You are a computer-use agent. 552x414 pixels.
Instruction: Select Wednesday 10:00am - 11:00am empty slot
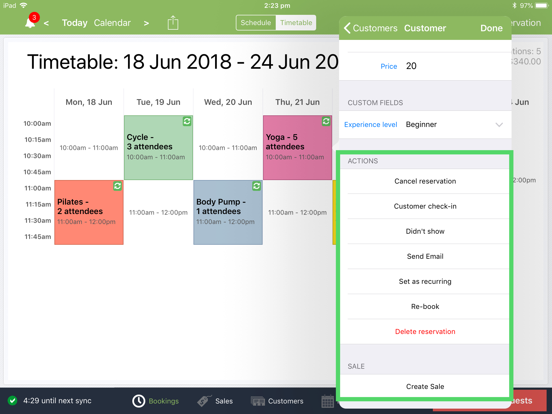228,148
